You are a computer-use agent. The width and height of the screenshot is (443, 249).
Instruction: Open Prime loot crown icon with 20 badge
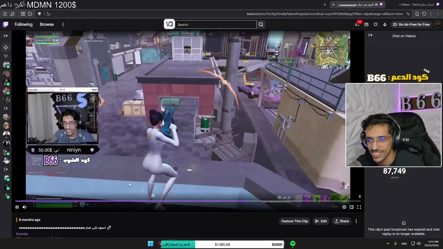click(x=358, y=24)
